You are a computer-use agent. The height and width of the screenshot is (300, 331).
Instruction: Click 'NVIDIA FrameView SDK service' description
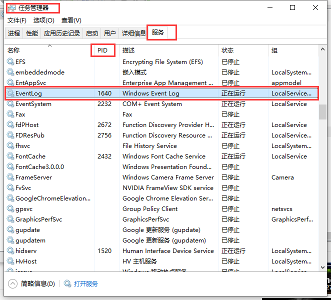click(x=168, y=188)
